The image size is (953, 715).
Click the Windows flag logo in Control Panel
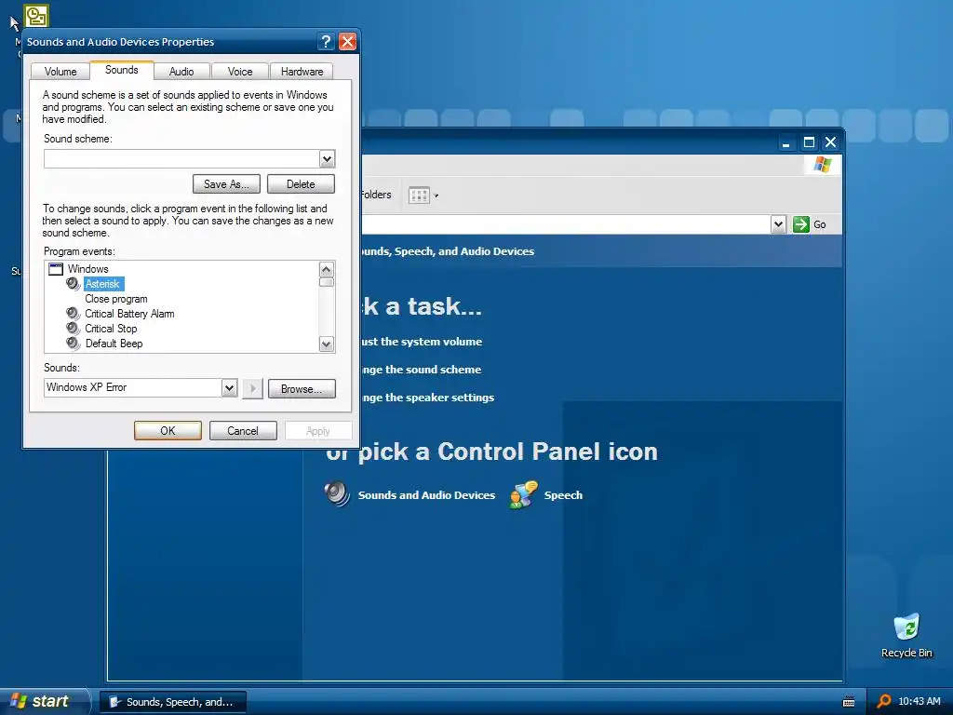[823, 165]
